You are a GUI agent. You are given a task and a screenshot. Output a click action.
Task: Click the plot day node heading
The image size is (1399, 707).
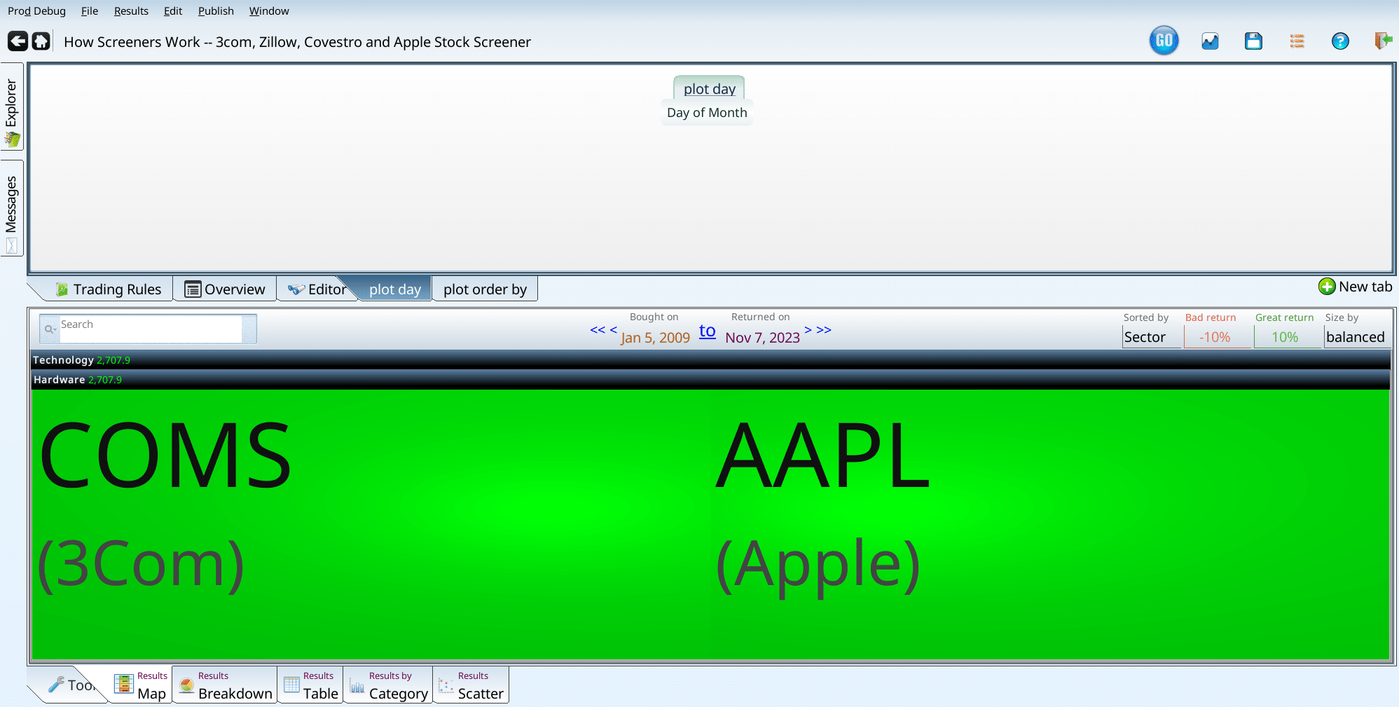tap(709, 89)
